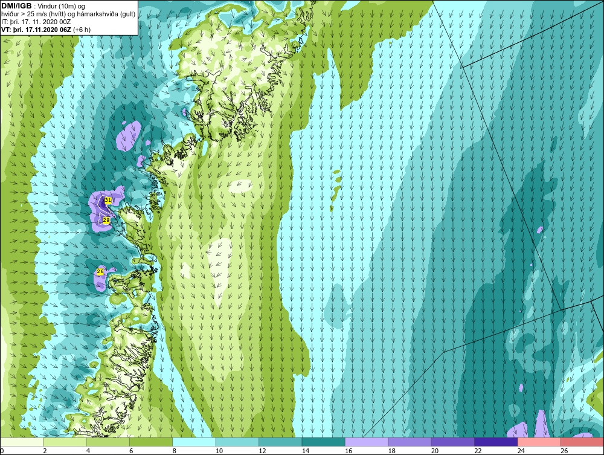This screenshot has width=604, height=455.
Task: Click the 'Vindur (10m) og' header text
Action: point(62,6)
